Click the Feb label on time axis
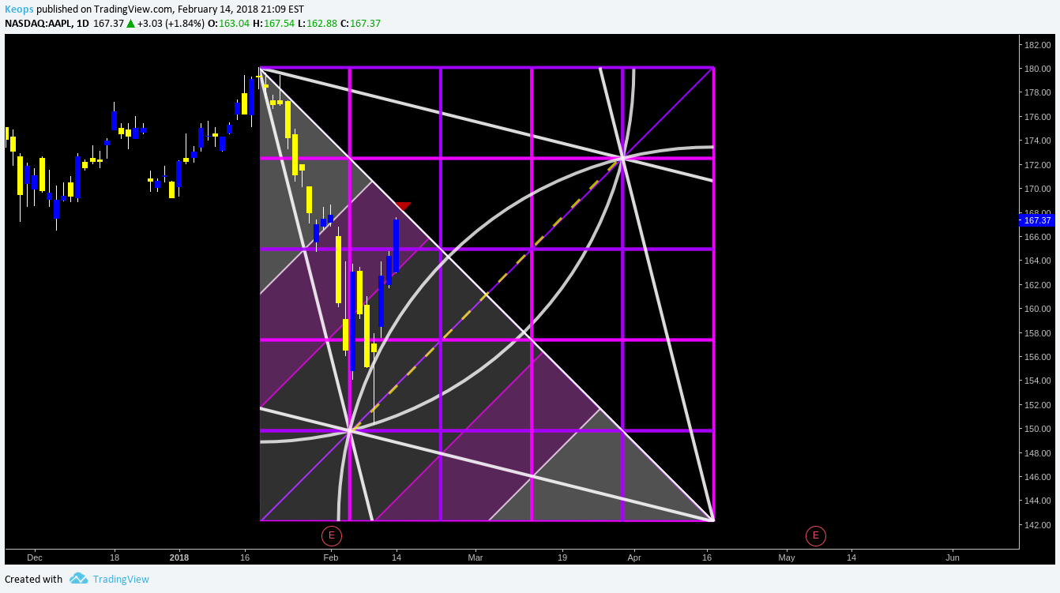The image size is (1060, 593). 331,557
